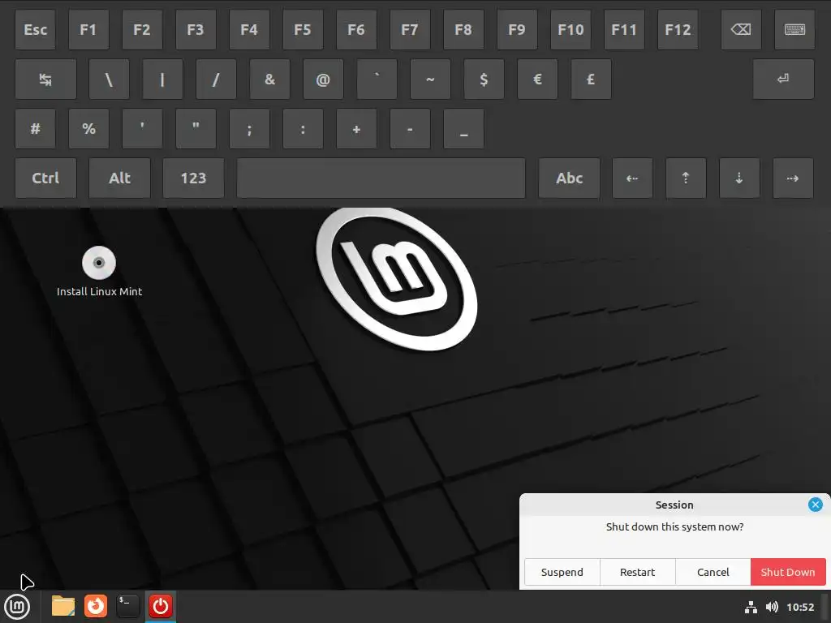831x623 pixels.
Task: Tap the up arrow key
Action: coord(686,178)
